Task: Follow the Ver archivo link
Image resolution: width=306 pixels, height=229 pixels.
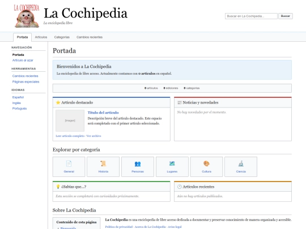Action: [93, 136]
